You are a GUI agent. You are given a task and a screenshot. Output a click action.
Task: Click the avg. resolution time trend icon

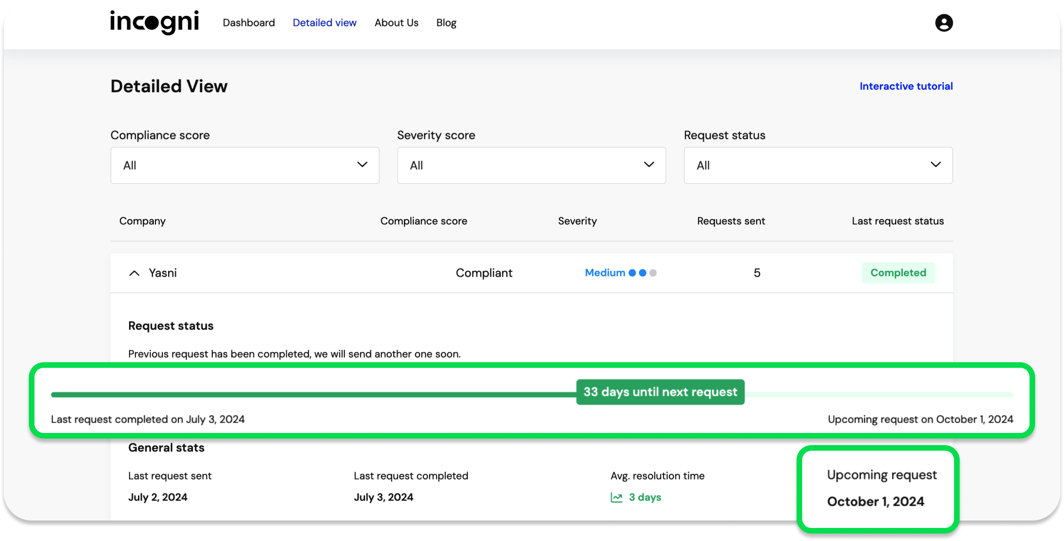(x=616, y=498)
